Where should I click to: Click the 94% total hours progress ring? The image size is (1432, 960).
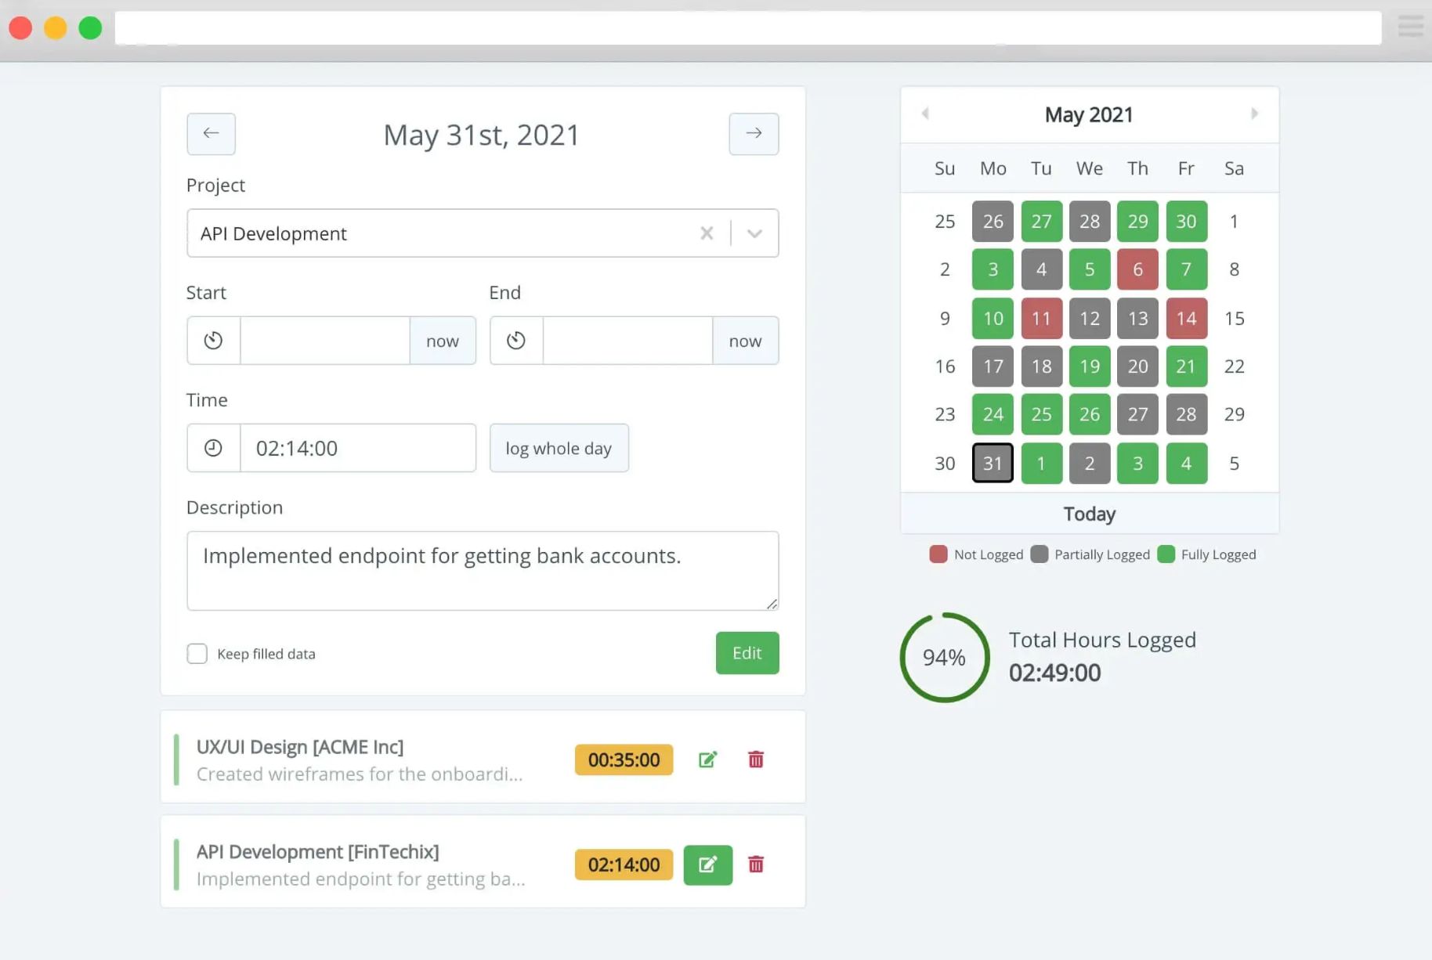coord(943,658)
